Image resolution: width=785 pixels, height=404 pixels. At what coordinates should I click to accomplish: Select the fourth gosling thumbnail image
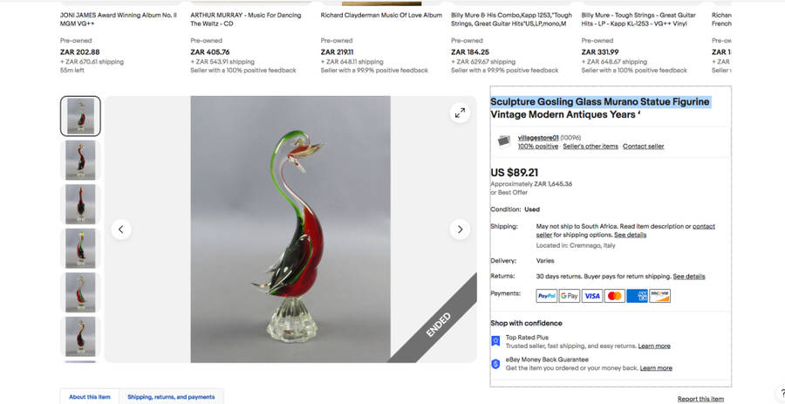pyautogui.click(x=80, y=249)
